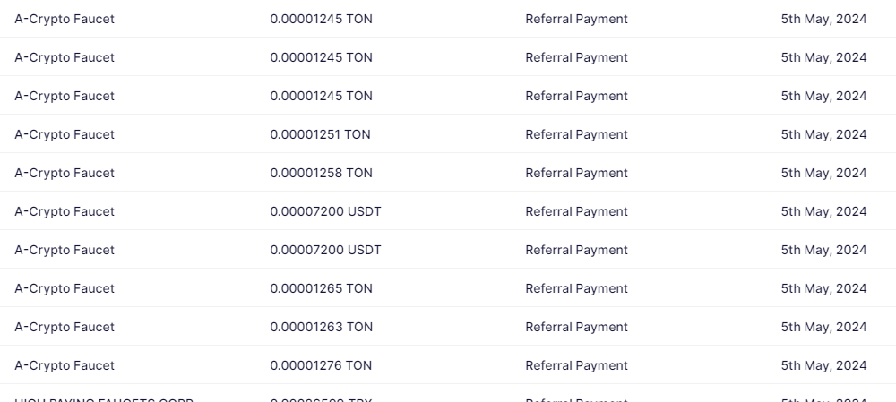Click the upper 0.00007200 USDT amount
896x402 pixels.
point(325,211)
